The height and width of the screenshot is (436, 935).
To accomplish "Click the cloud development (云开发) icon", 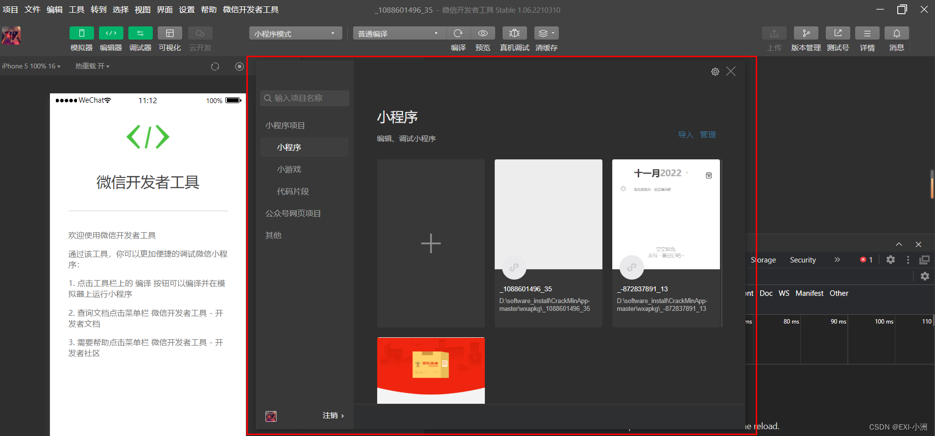I will point(200,33).
